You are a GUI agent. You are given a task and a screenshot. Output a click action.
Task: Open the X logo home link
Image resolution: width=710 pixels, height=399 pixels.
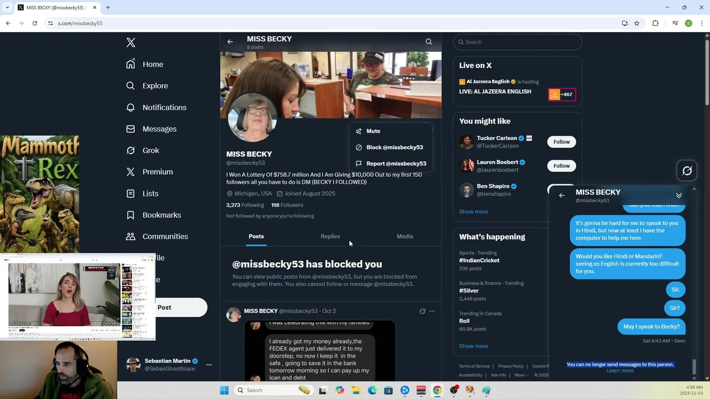click(x=131, y=43)
